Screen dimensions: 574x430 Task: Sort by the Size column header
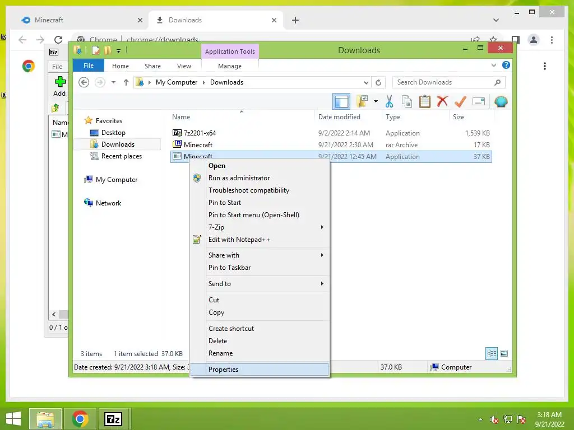(471, 117)
